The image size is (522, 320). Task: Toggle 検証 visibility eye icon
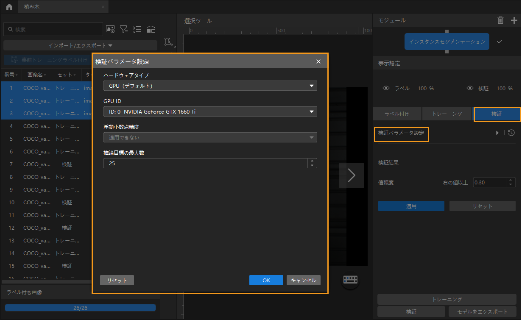(x=470, y=89)
